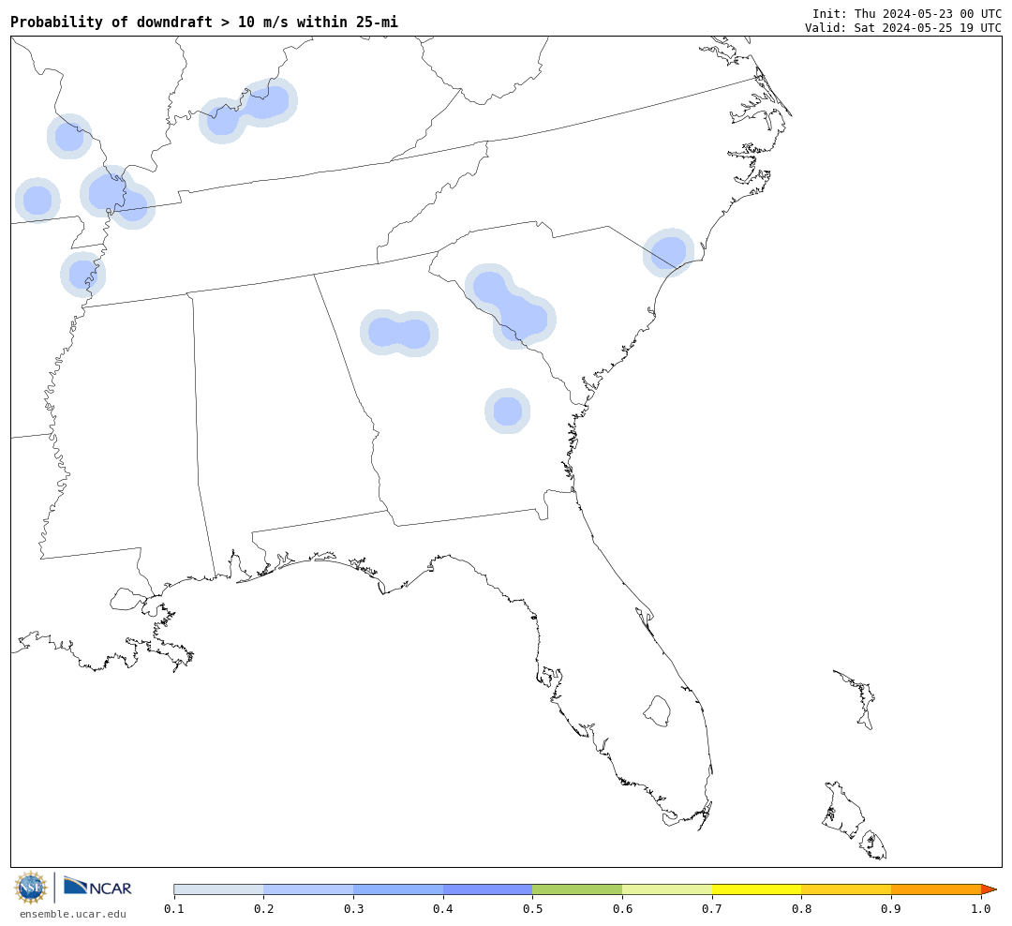
Task: Click the 0.5–0.6 green colorbar segment
Action: point(577,889)
